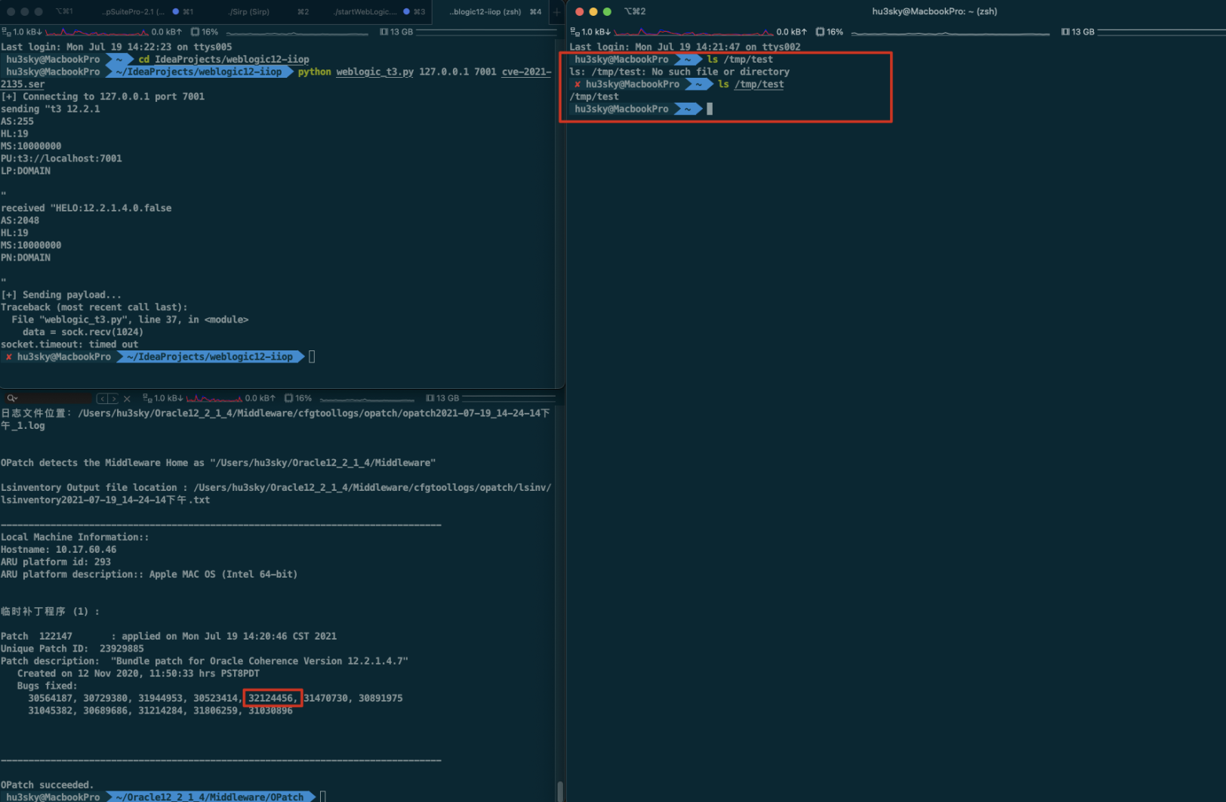Click memory icon in bottom-left pane status bar
Viewport: 1226px width, 802px height.
(x=430, y=398)
